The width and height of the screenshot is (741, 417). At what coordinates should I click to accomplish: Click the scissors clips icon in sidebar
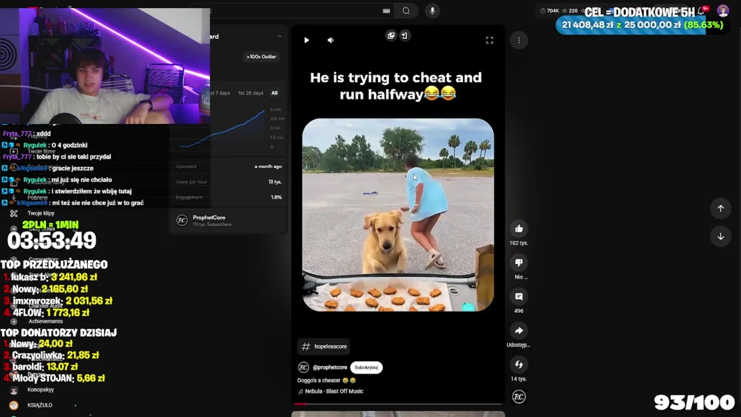[x=14, y=213]
